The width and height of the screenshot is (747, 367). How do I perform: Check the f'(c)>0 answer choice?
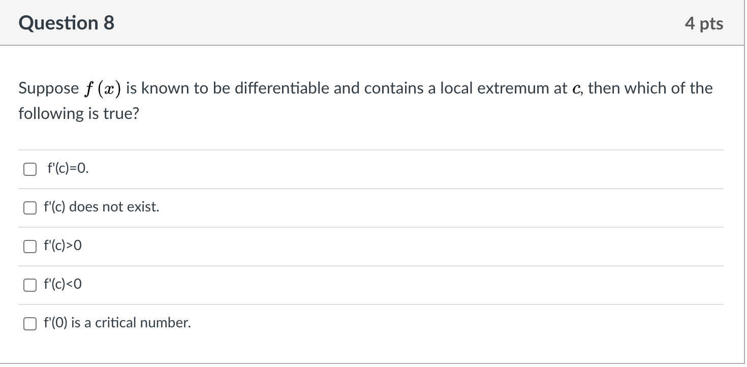29,246
